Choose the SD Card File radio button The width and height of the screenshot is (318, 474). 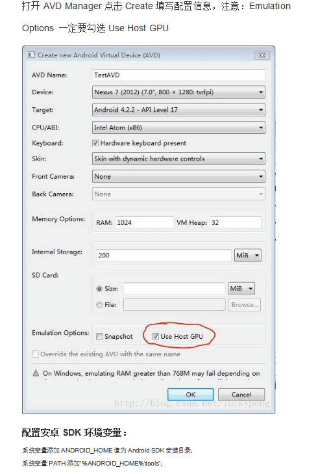pos(99,305)
